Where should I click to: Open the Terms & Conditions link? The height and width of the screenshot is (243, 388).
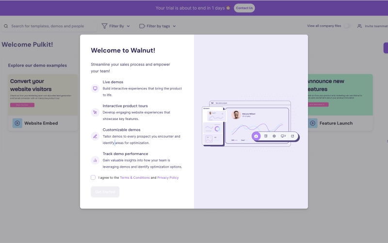click(135, 177)
